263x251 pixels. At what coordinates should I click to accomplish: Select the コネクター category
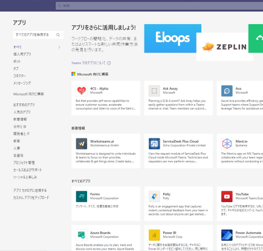tap(19, 76)
